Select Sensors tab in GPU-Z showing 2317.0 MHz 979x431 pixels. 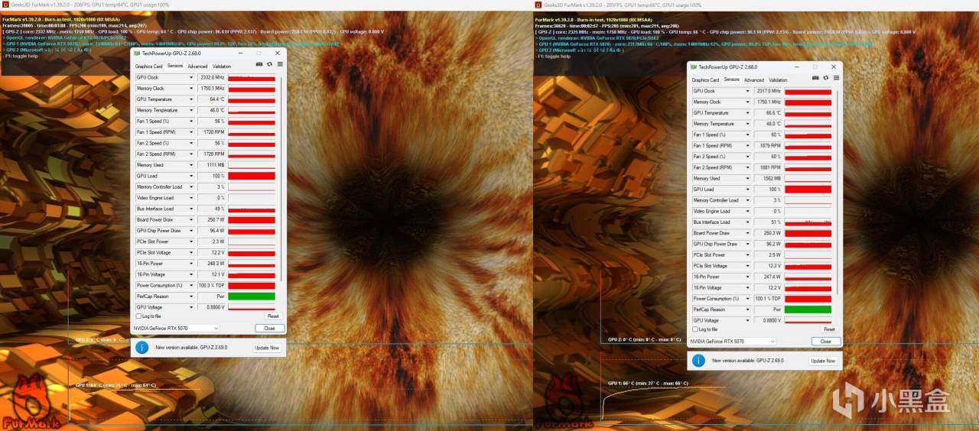731,79
